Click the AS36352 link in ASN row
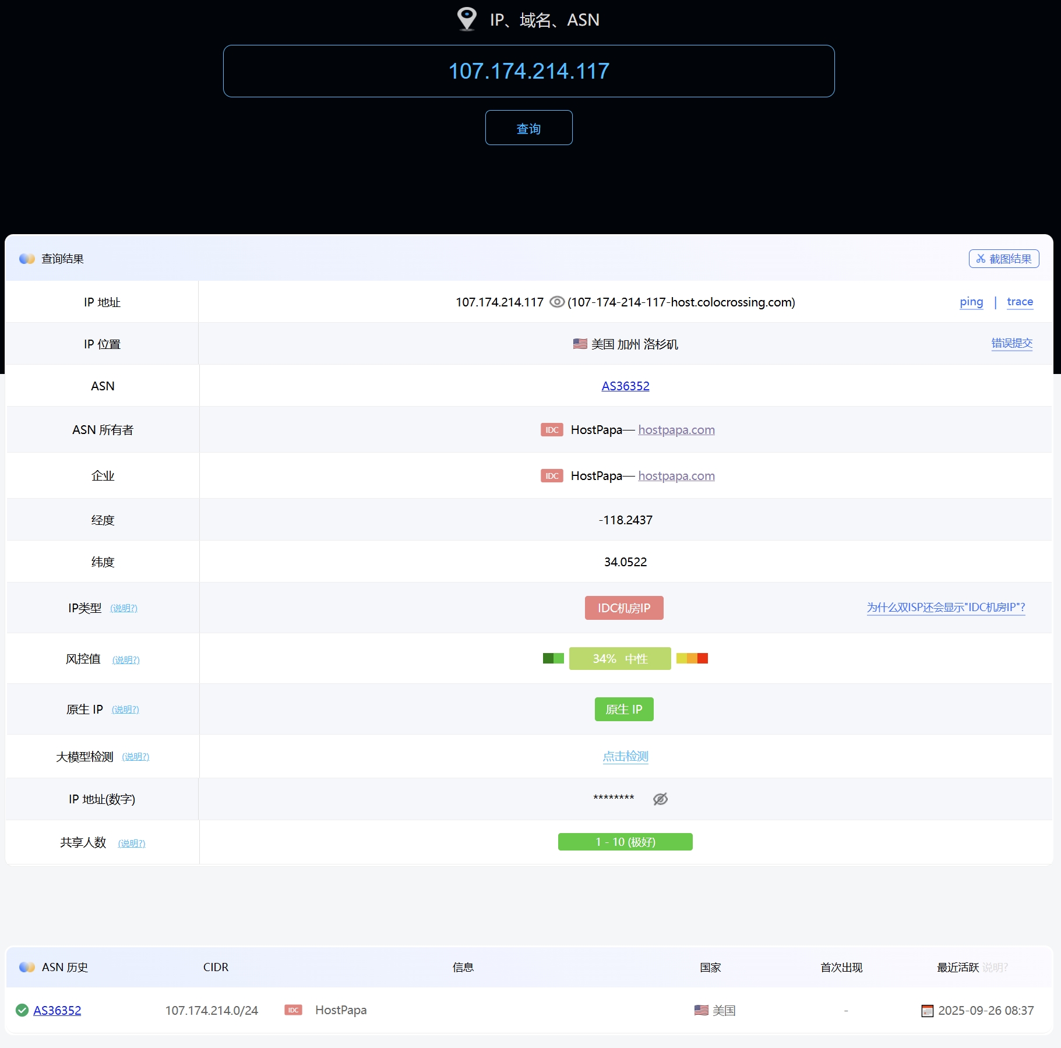 (x=625, y=386)
